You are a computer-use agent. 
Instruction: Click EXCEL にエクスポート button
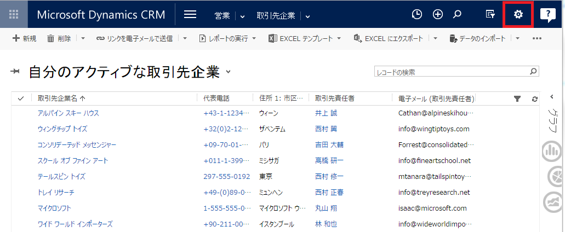click(x=389, y=38)
